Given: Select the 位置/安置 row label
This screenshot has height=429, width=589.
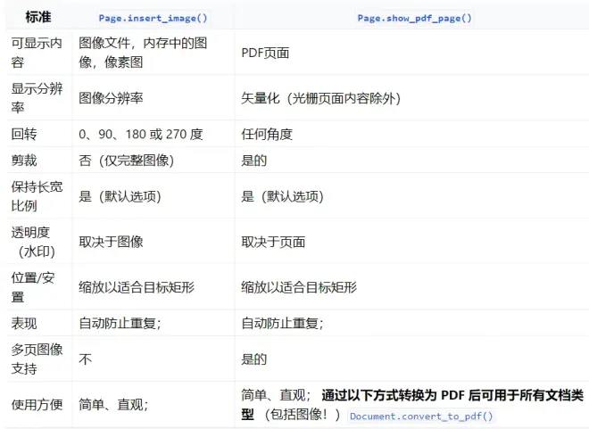Looking at the screenshot, I should [33, 287].
